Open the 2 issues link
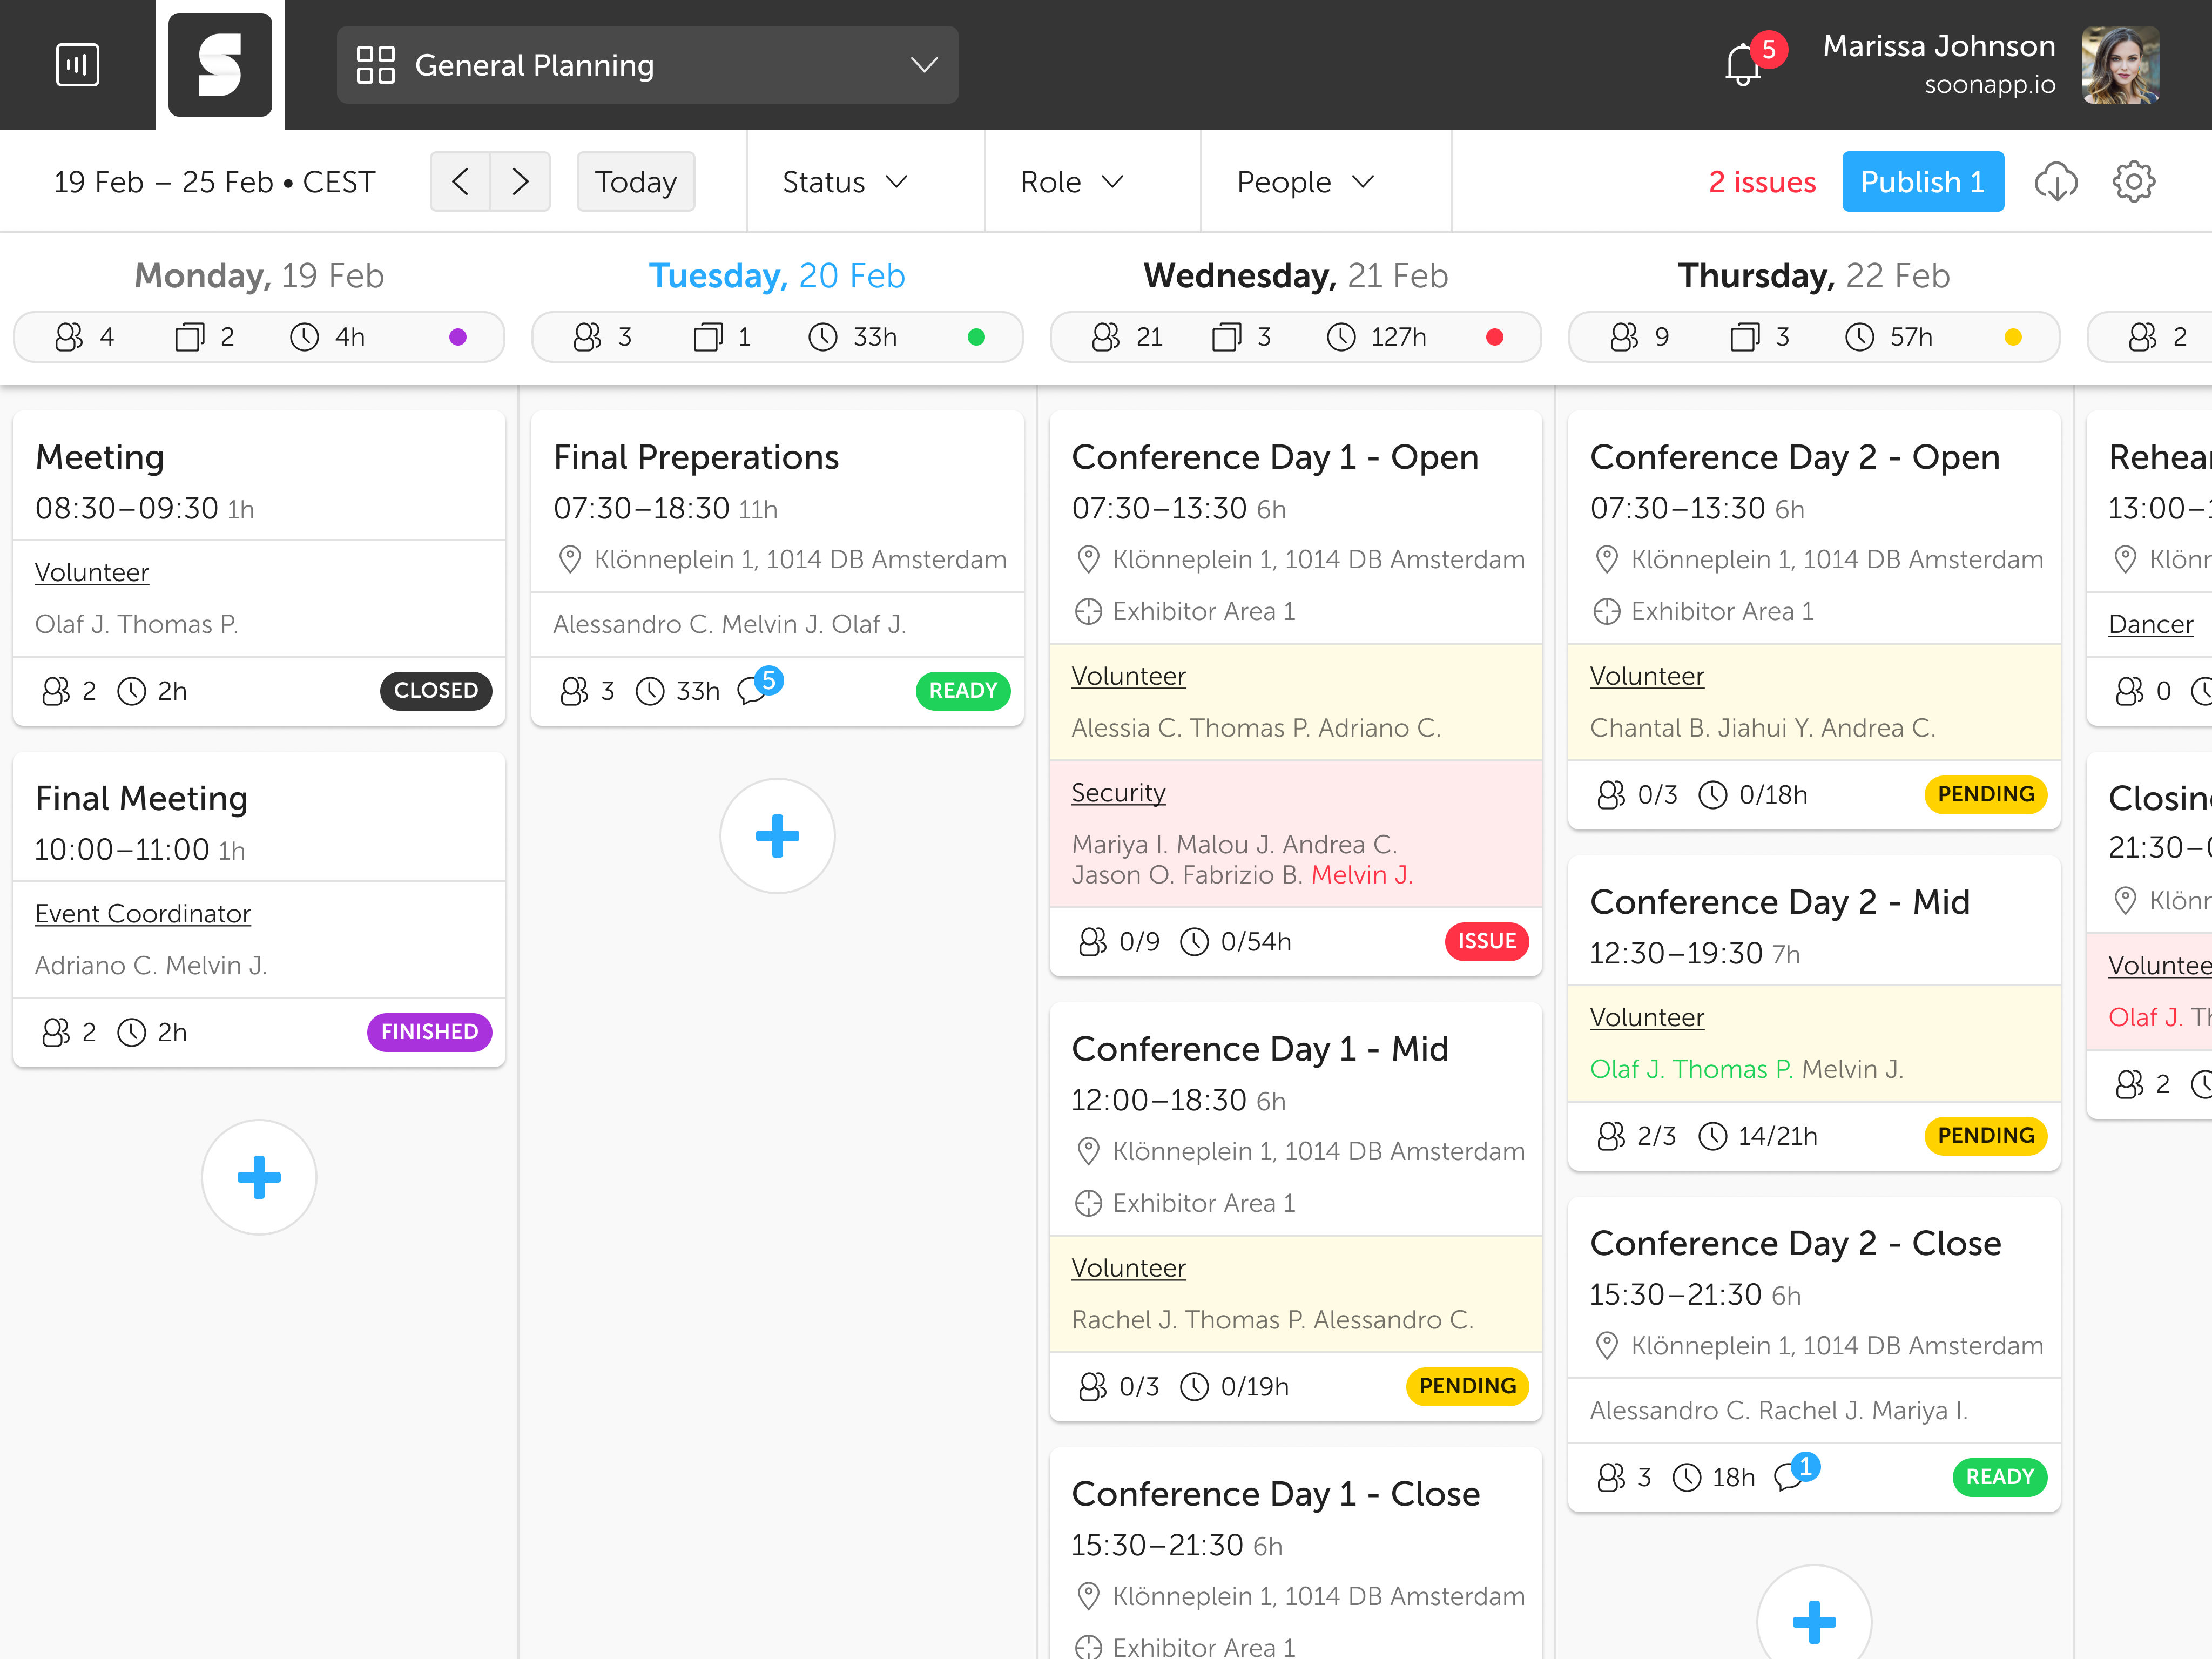2212x1659 pixels. click(x=1762, y=182)
